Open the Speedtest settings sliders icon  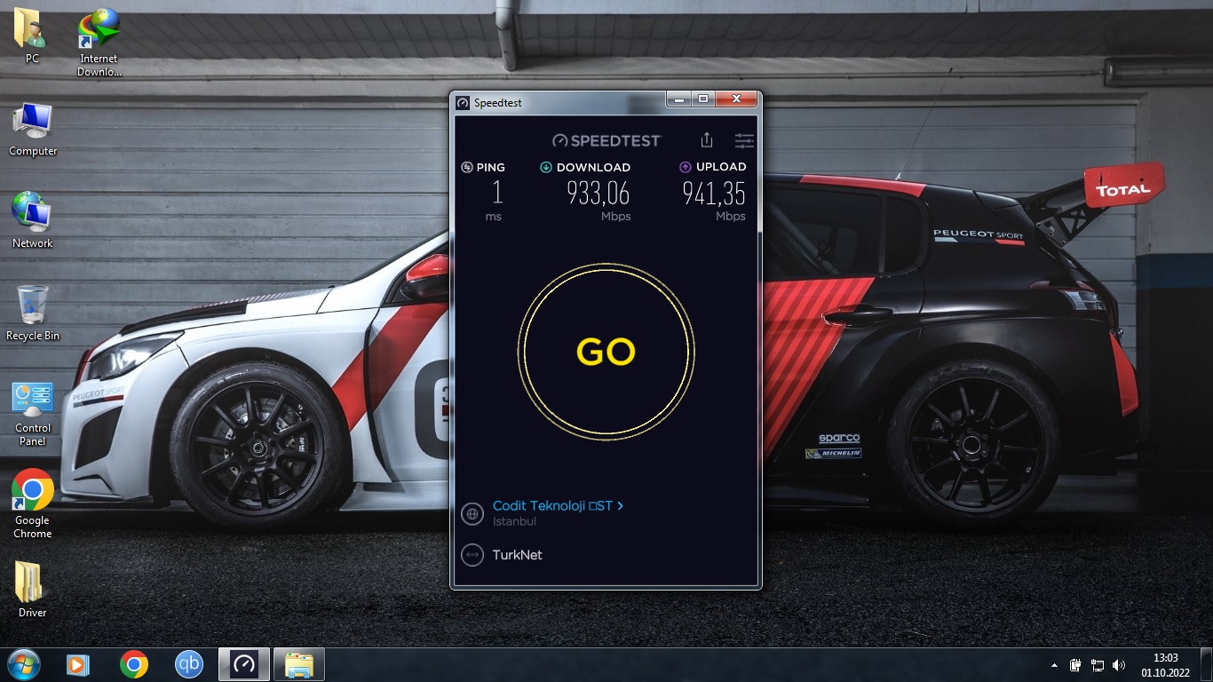click(744, 140)
